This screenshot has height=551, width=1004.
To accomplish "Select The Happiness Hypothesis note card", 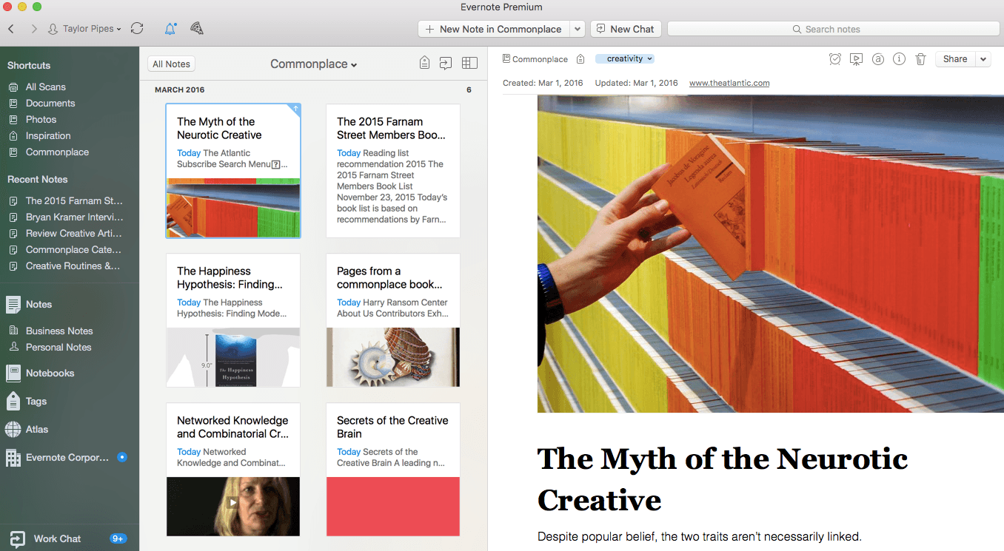I will tap(233, 320).
